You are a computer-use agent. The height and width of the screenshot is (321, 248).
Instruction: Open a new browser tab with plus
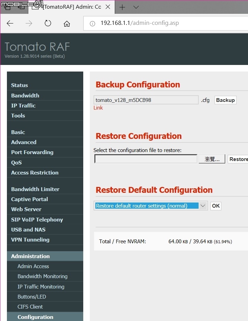point(122,7)
